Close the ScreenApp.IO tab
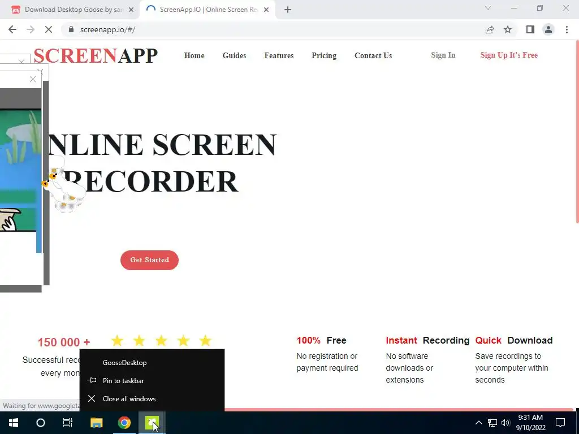This screenshot has height=434, width=579. click(266, 10)
